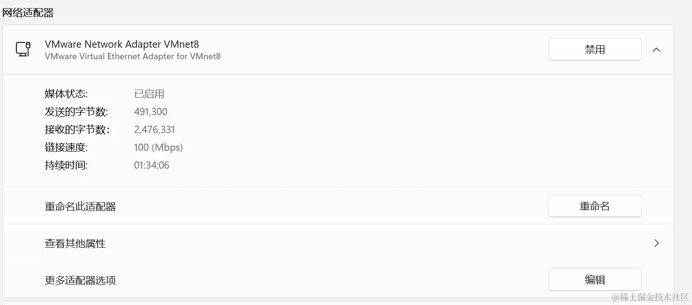Collapse the VMnet8 adapter details chevron

(656, 50)
